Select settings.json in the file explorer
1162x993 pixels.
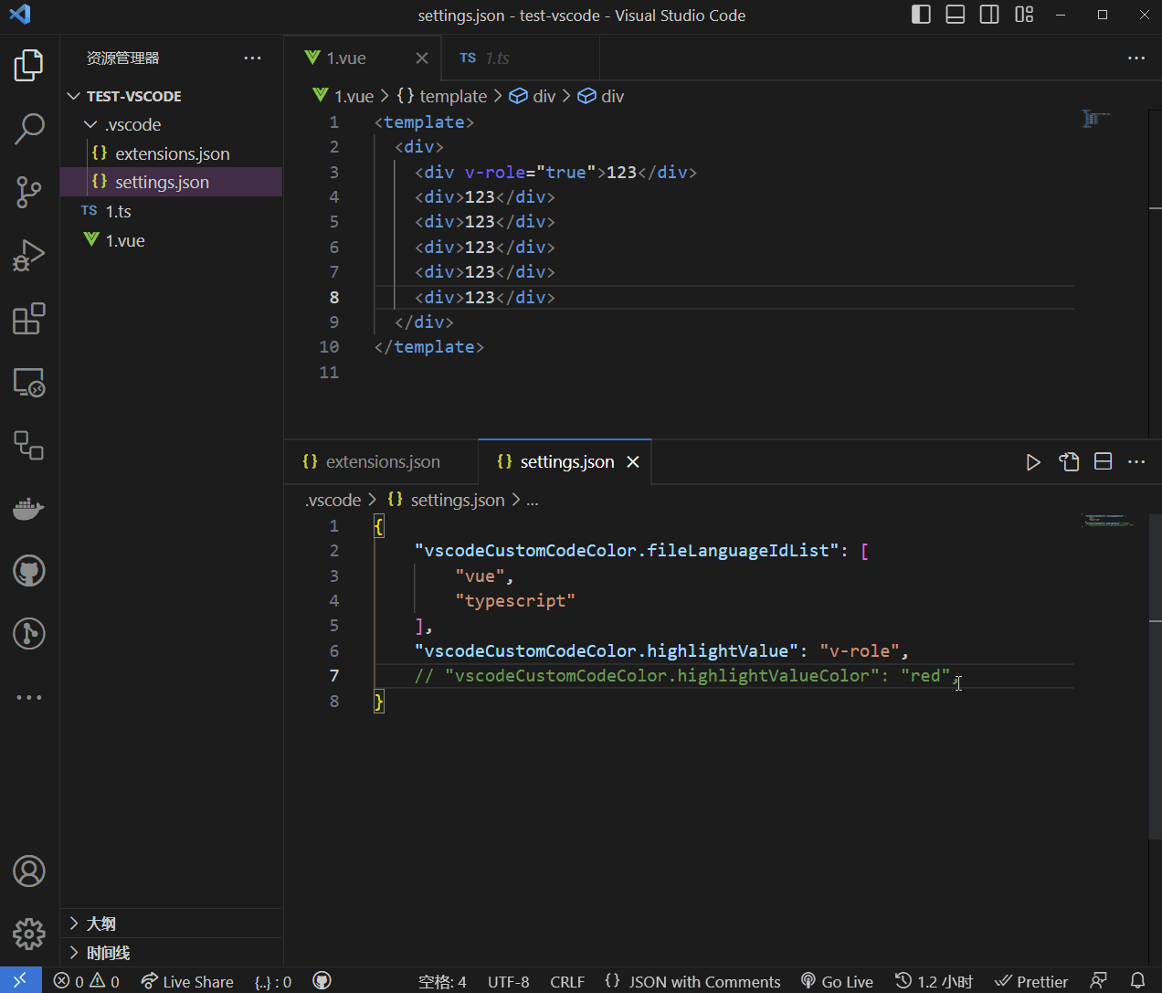point(161,181)
